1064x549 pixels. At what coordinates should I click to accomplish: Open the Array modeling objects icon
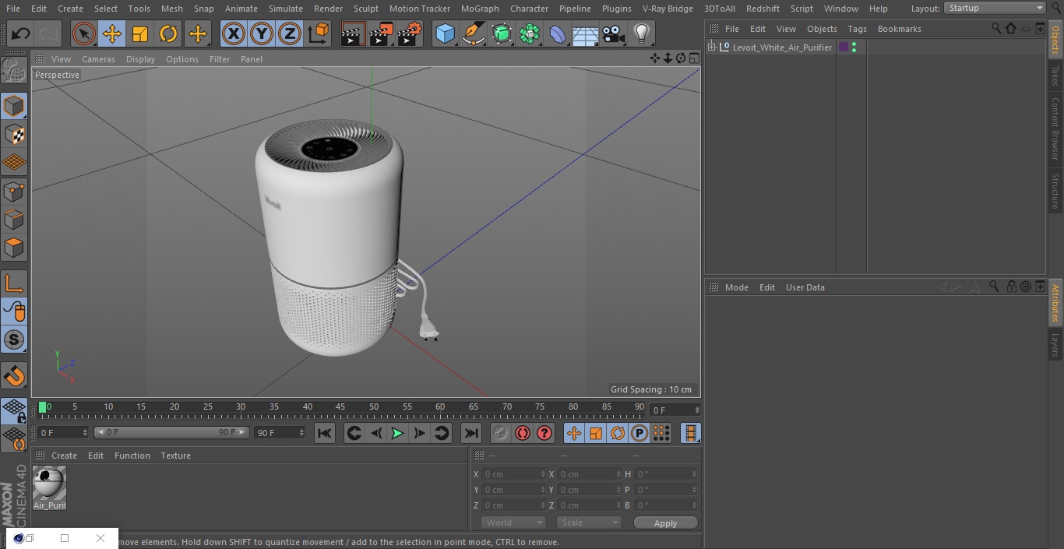[530, 33]
